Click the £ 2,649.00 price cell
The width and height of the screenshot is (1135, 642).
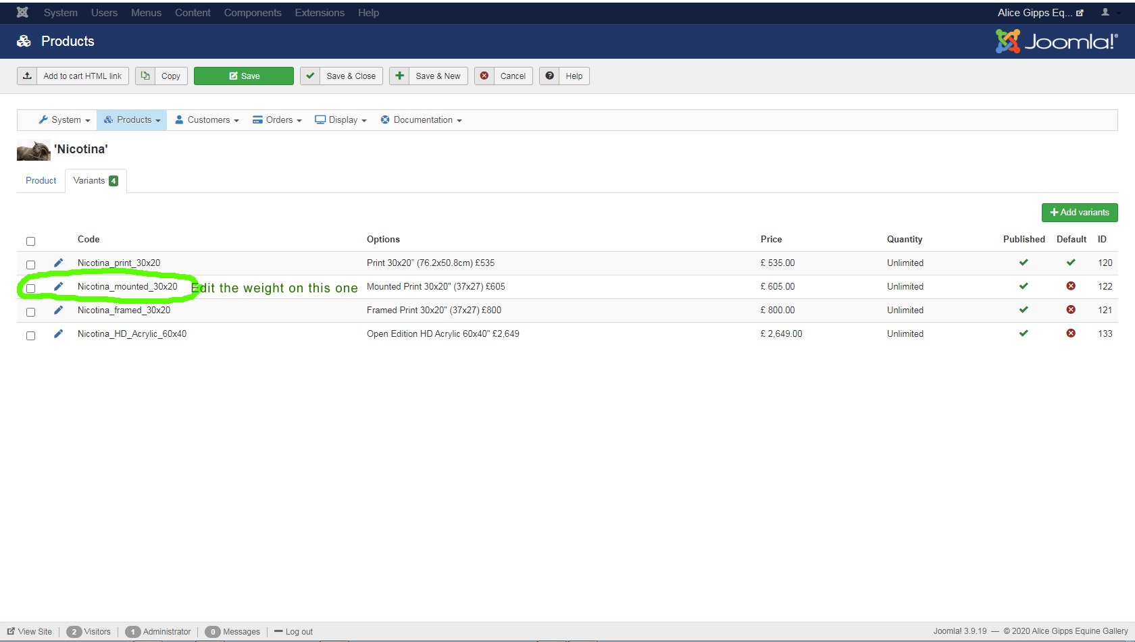[x=782, y=333]
